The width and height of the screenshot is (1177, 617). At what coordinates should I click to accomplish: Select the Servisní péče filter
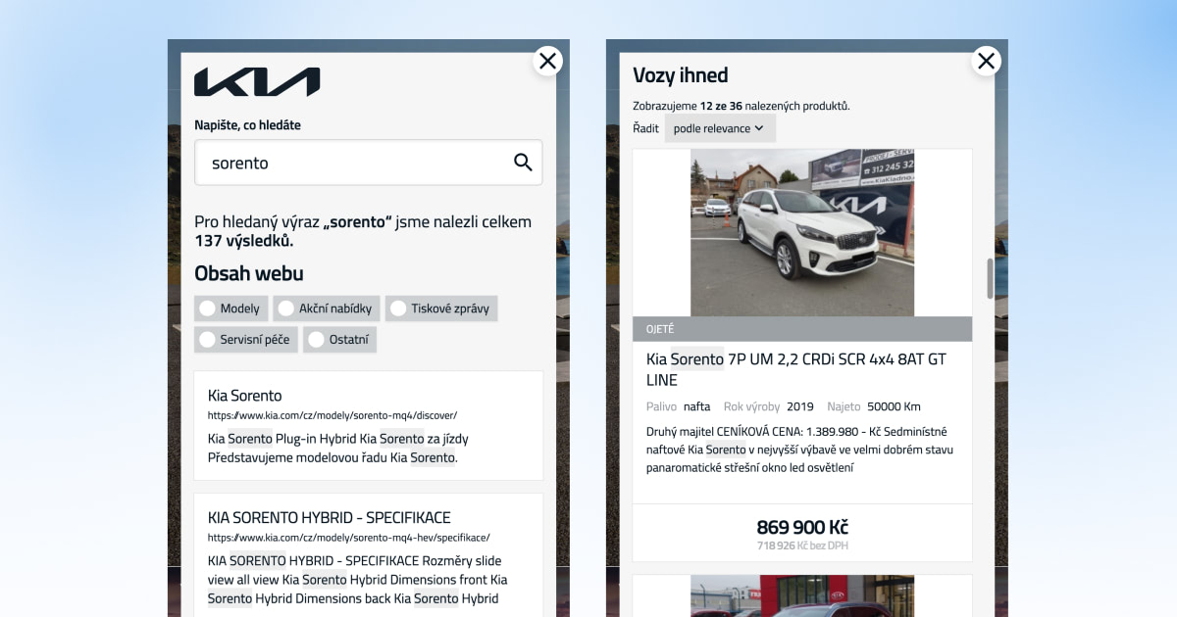point(245,340)
